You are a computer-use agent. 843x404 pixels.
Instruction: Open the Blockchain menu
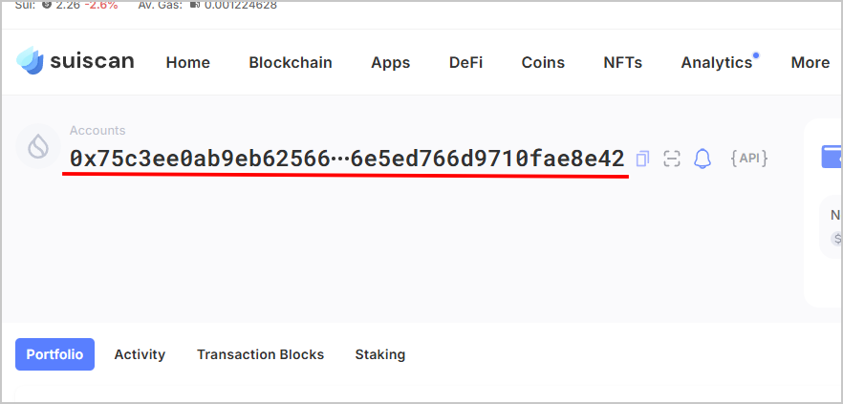[x=291, y=62]
